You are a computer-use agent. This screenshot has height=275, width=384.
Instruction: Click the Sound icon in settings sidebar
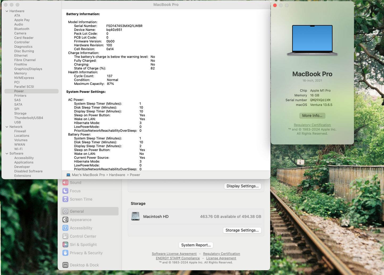(65, 183)
